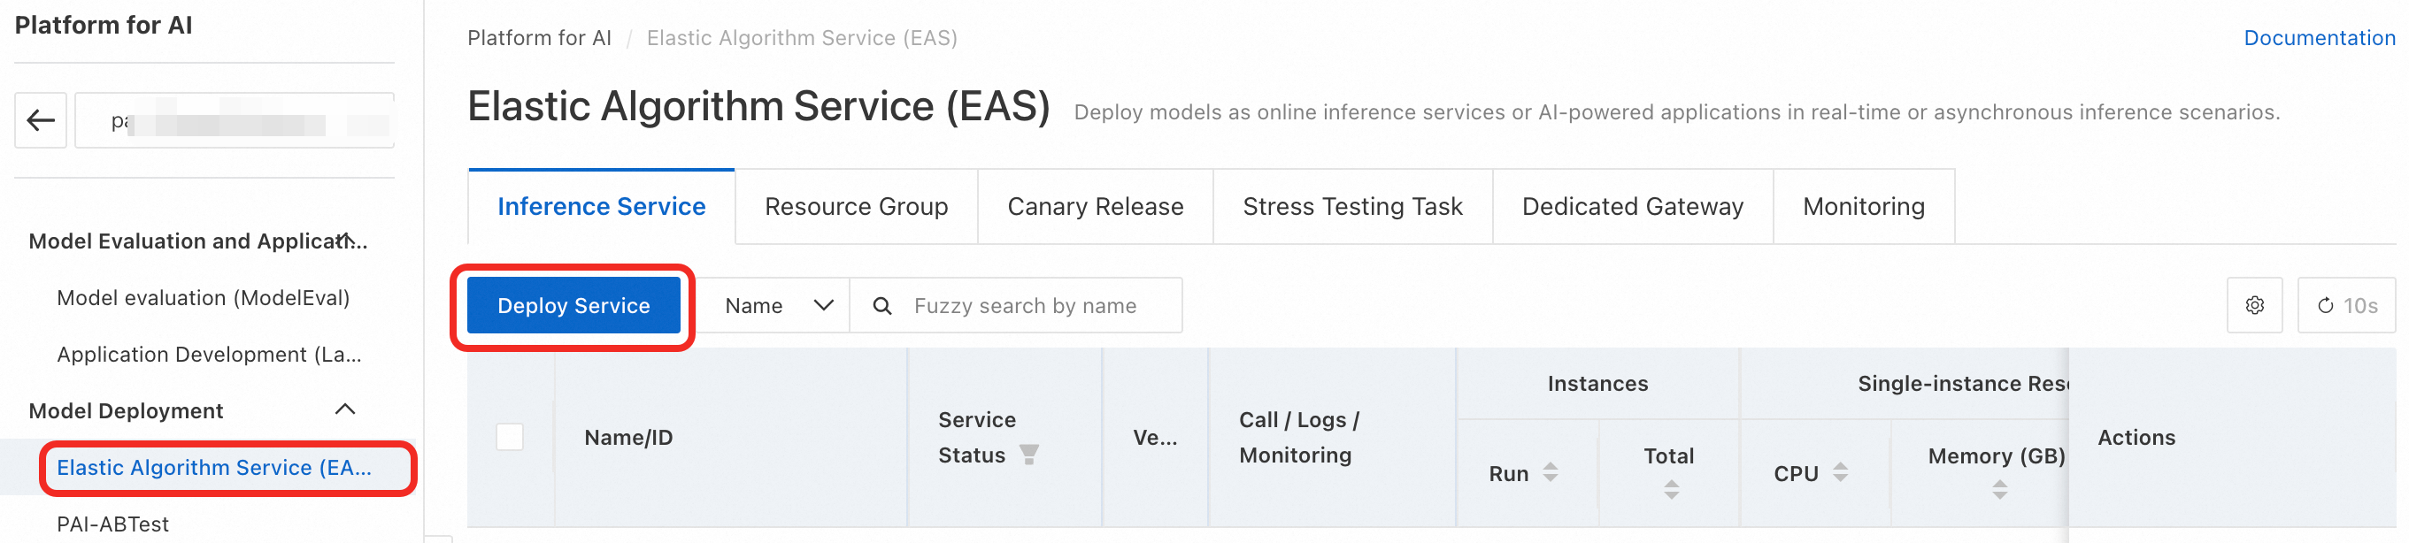Select Elastic Algorithm Service in sidebar

coord(214,467)
